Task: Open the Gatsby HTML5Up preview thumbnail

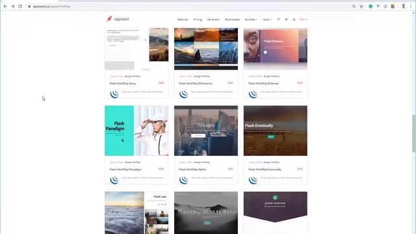Action: coord(206,213)
